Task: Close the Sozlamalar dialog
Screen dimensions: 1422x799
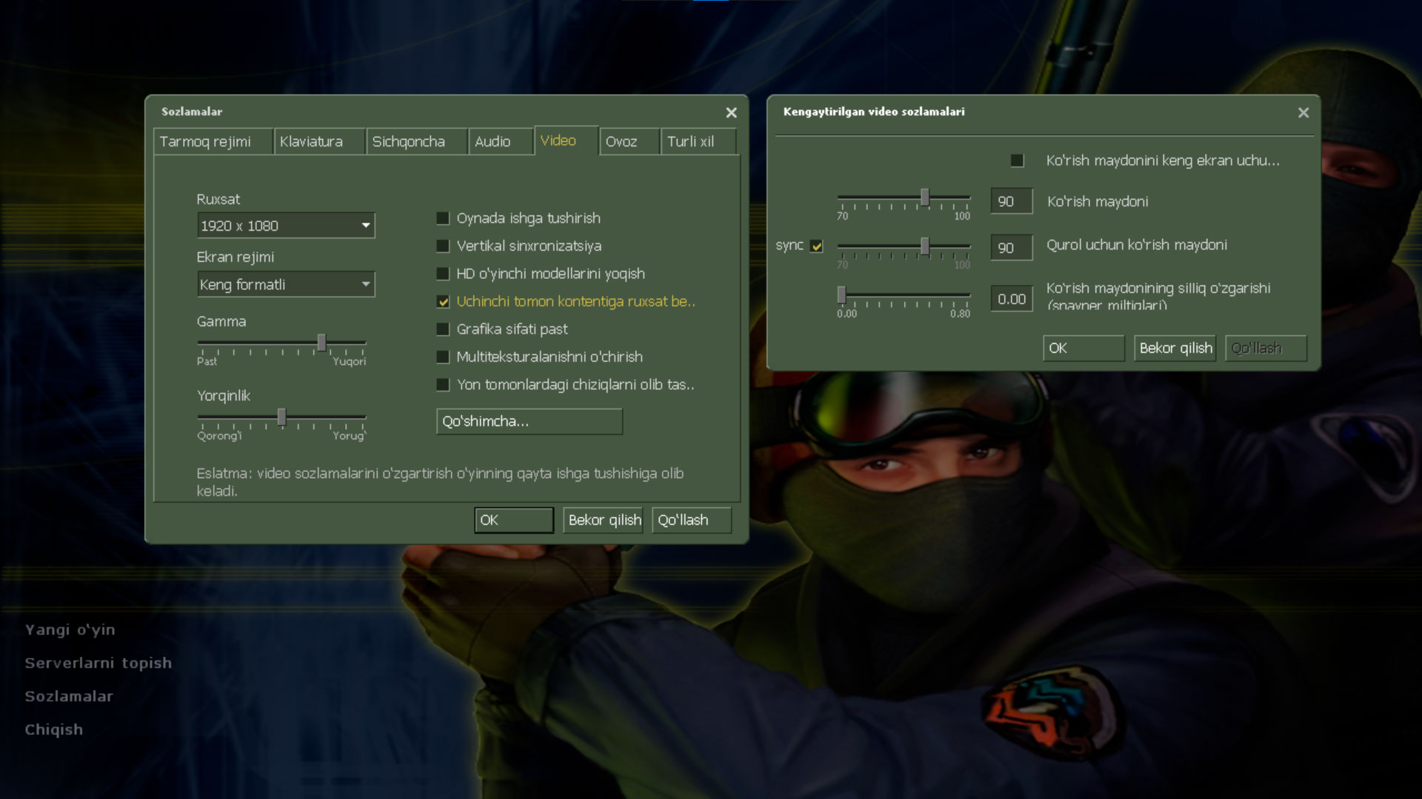Action: (731, 112)
